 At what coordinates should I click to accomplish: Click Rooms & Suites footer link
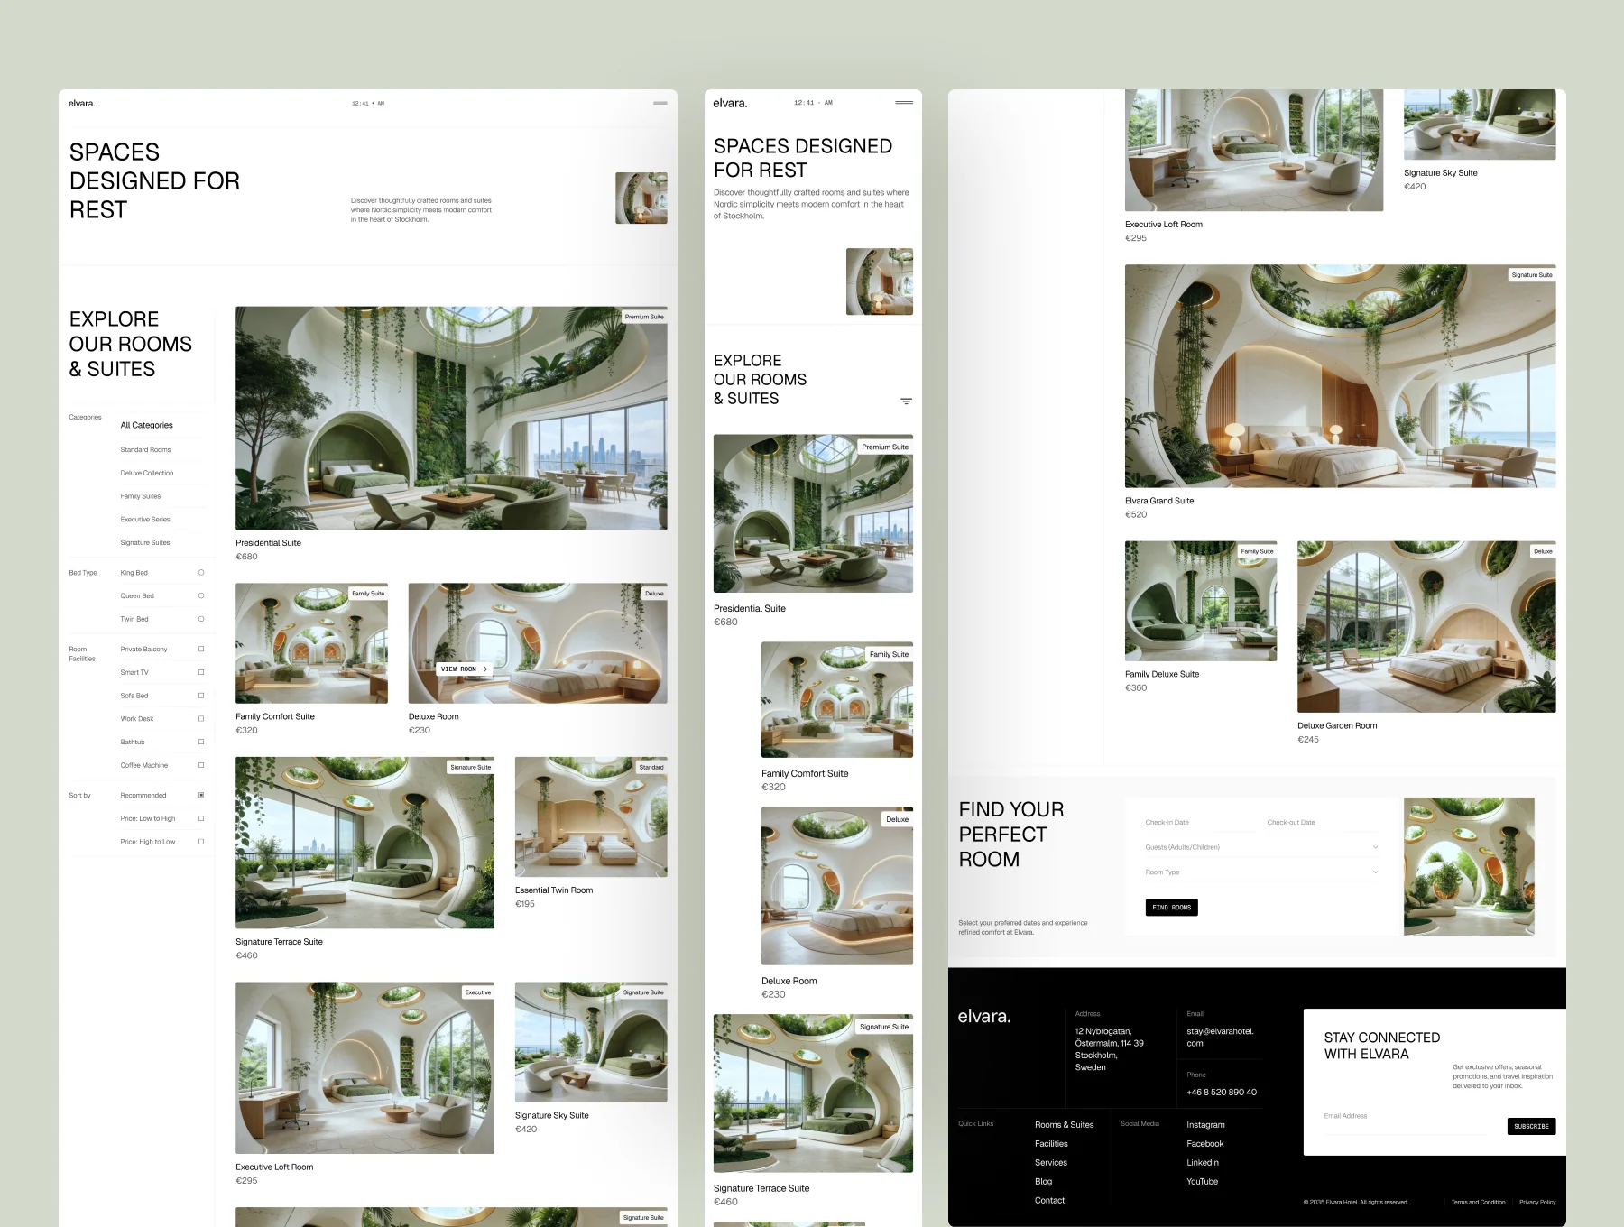point(1064,1125)
